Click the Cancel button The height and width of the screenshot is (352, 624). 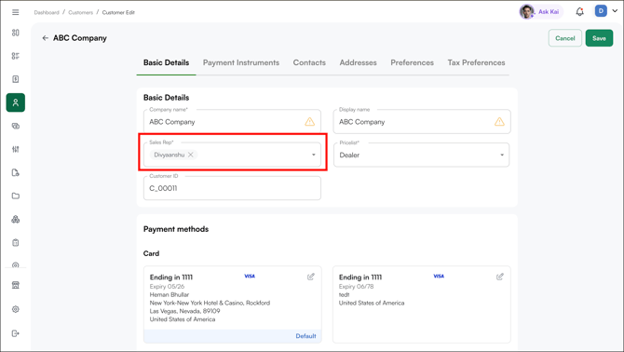point(565,38)
